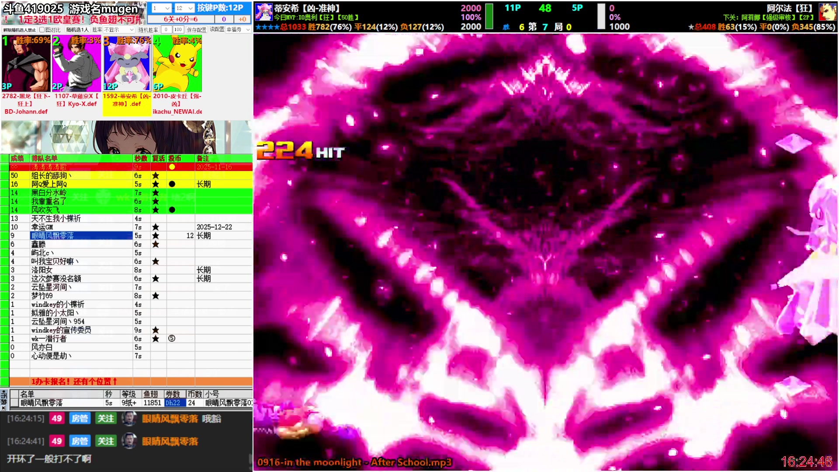Click the black coin dot in 风吹灰飞 row

pyautogui.click(x=172, y=210)
